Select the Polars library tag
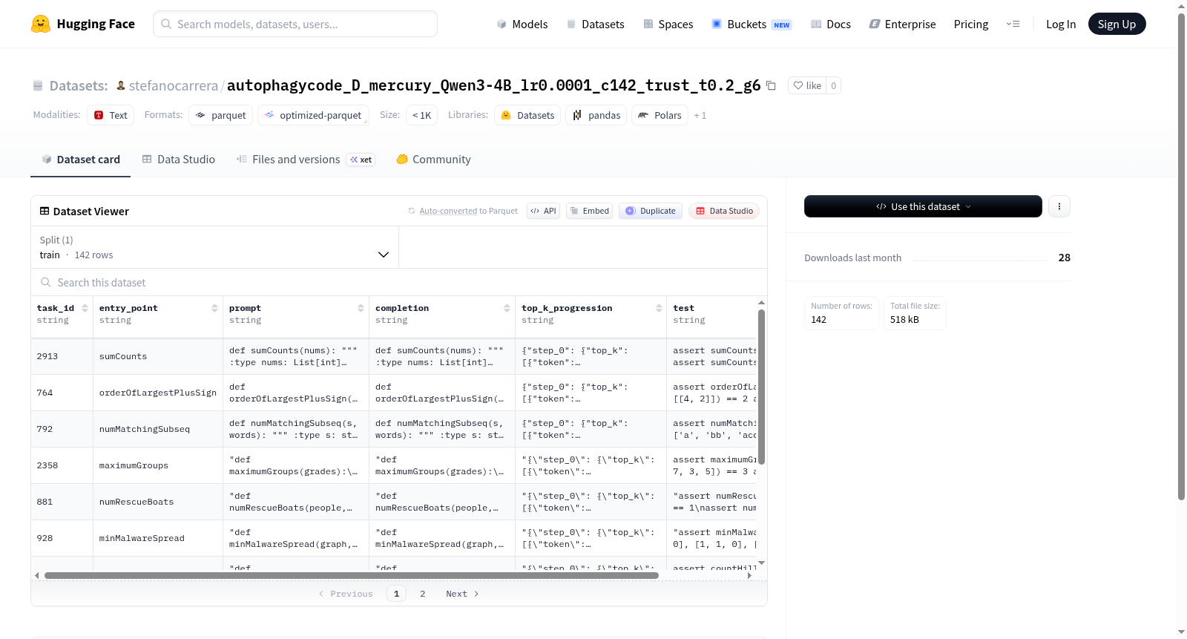 click(x=660, y=115)
